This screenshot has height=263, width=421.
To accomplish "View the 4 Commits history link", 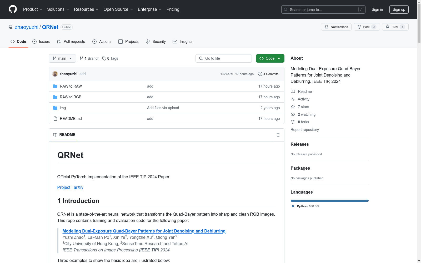I will [268, 74].
